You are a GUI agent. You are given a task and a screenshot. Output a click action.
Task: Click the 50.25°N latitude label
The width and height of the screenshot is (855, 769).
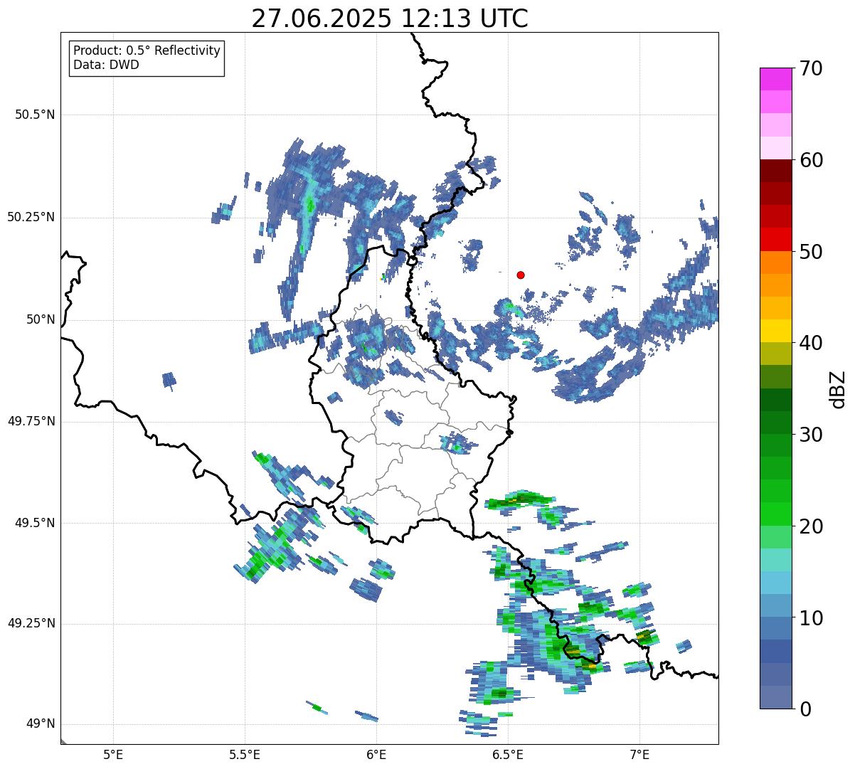[31, 217]
